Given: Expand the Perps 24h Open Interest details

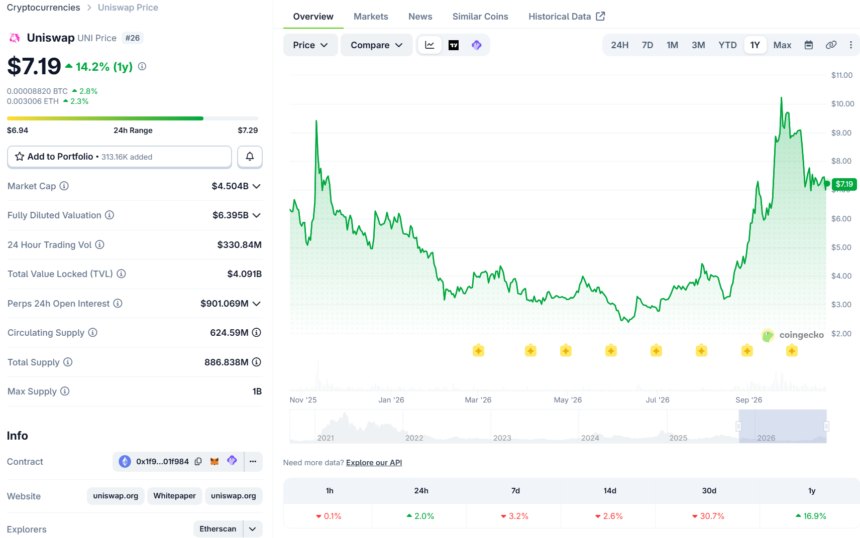Looking at the screenshot, I should tap(257, 304).
